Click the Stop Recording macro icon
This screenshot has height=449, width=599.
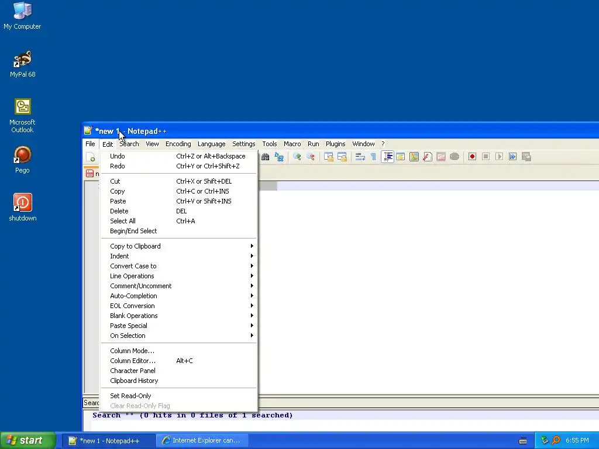pyautogui.click(x=486, y=157)
